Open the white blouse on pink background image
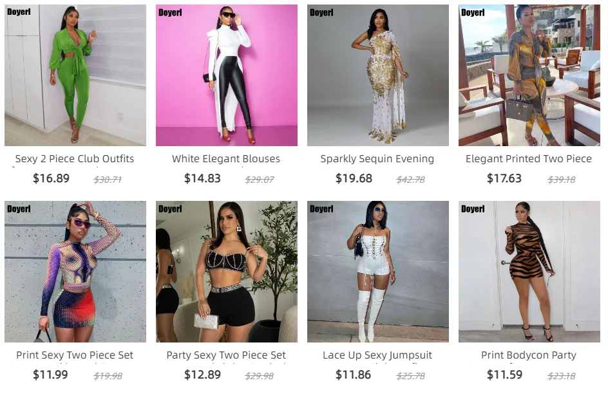This screenshot has height=403, width=608. pos(227,75)
